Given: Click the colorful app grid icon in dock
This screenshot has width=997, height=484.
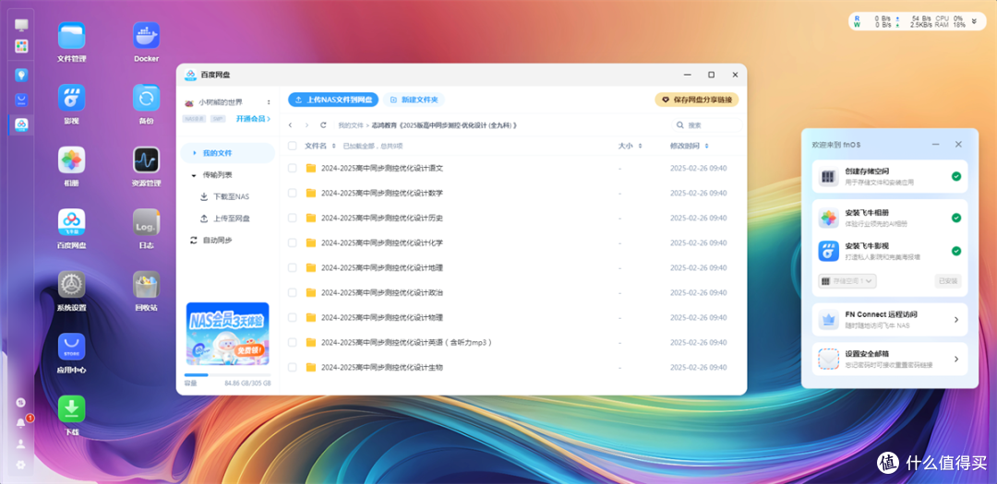Looking at the screenshot, I should 21,46.
